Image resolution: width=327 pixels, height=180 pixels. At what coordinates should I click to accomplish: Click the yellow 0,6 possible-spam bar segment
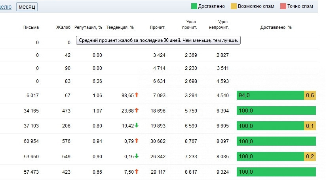[310, 95]
